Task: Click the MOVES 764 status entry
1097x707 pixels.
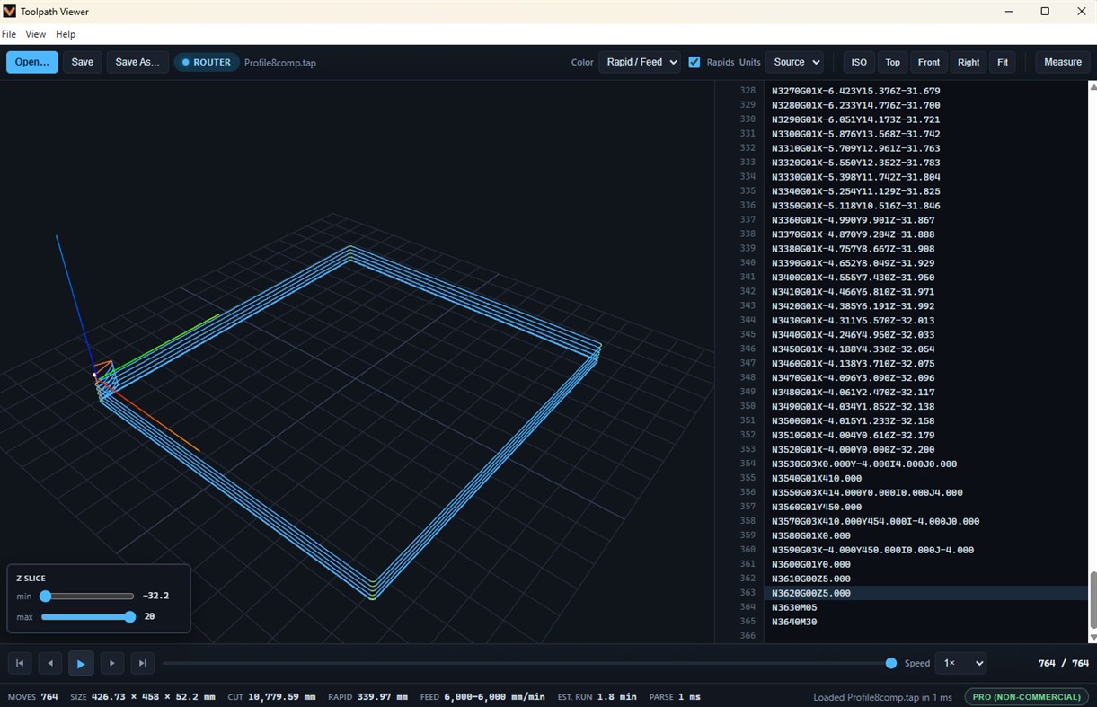Action: coord(32,696)
